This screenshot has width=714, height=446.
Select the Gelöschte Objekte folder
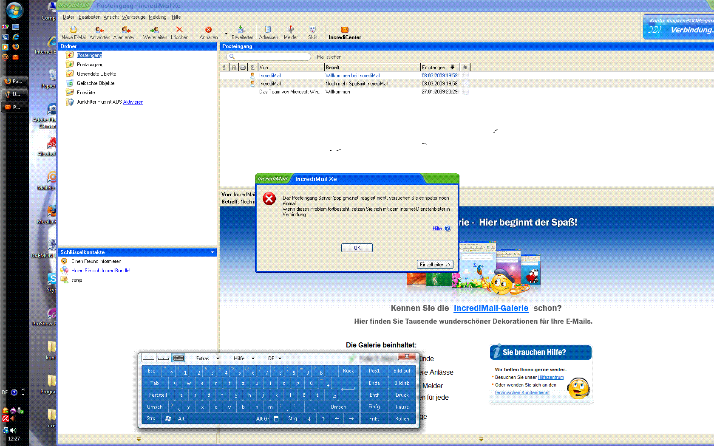pos(96,83)
